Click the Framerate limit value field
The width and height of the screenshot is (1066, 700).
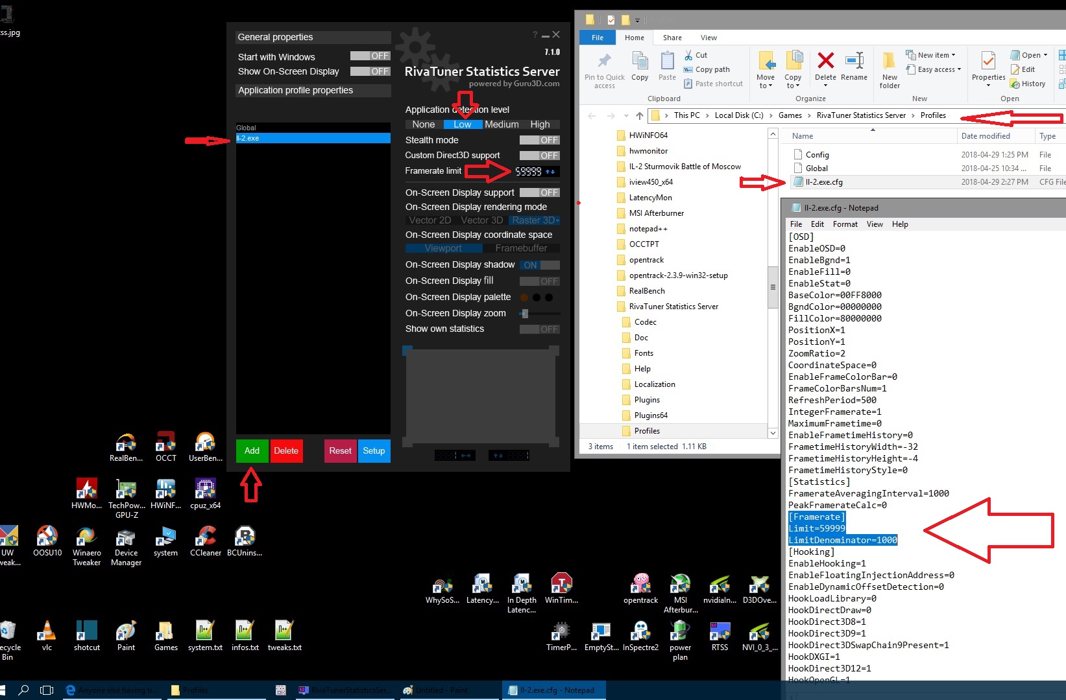(528, 172)
